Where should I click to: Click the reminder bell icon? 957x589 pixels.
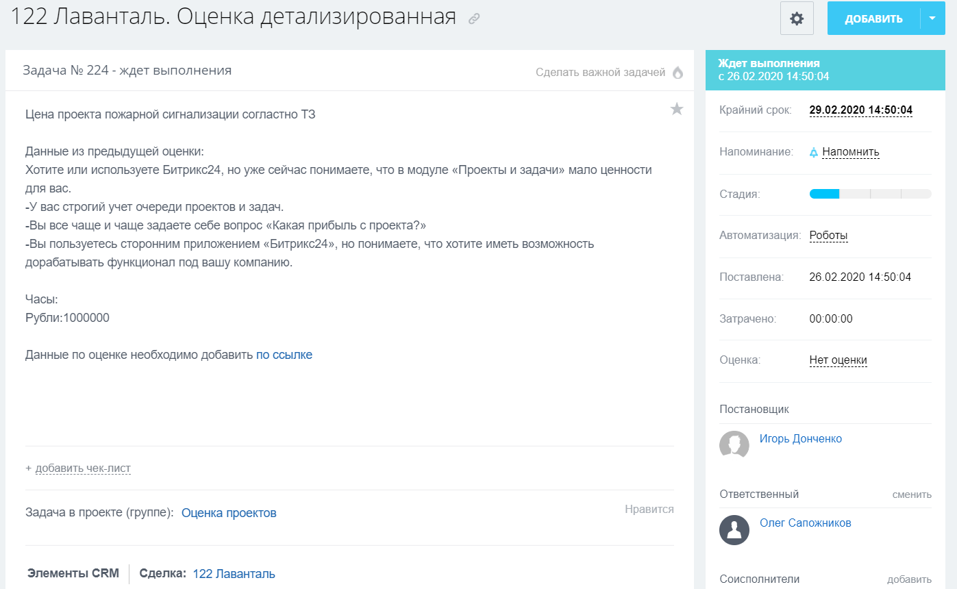(x=814, y=152)
